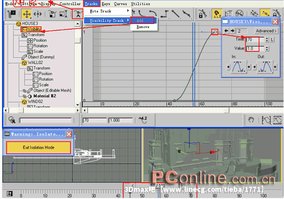Open In tangent type flyout
The image size is (284, 199).
[x=238, y=67]
